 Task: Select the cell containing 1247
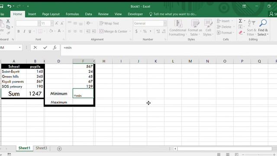pos(35,94)
